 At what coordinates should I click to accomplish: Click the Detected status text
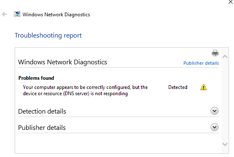[178, 87]
